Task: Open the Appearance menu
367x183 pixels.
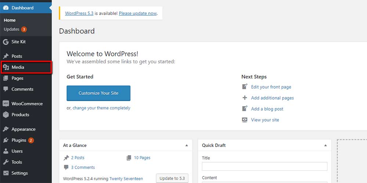Action: click(26, 129)
